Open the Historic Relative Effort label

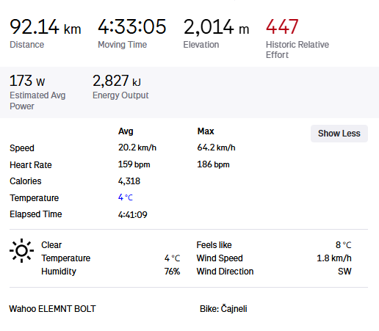click(297, 50)
